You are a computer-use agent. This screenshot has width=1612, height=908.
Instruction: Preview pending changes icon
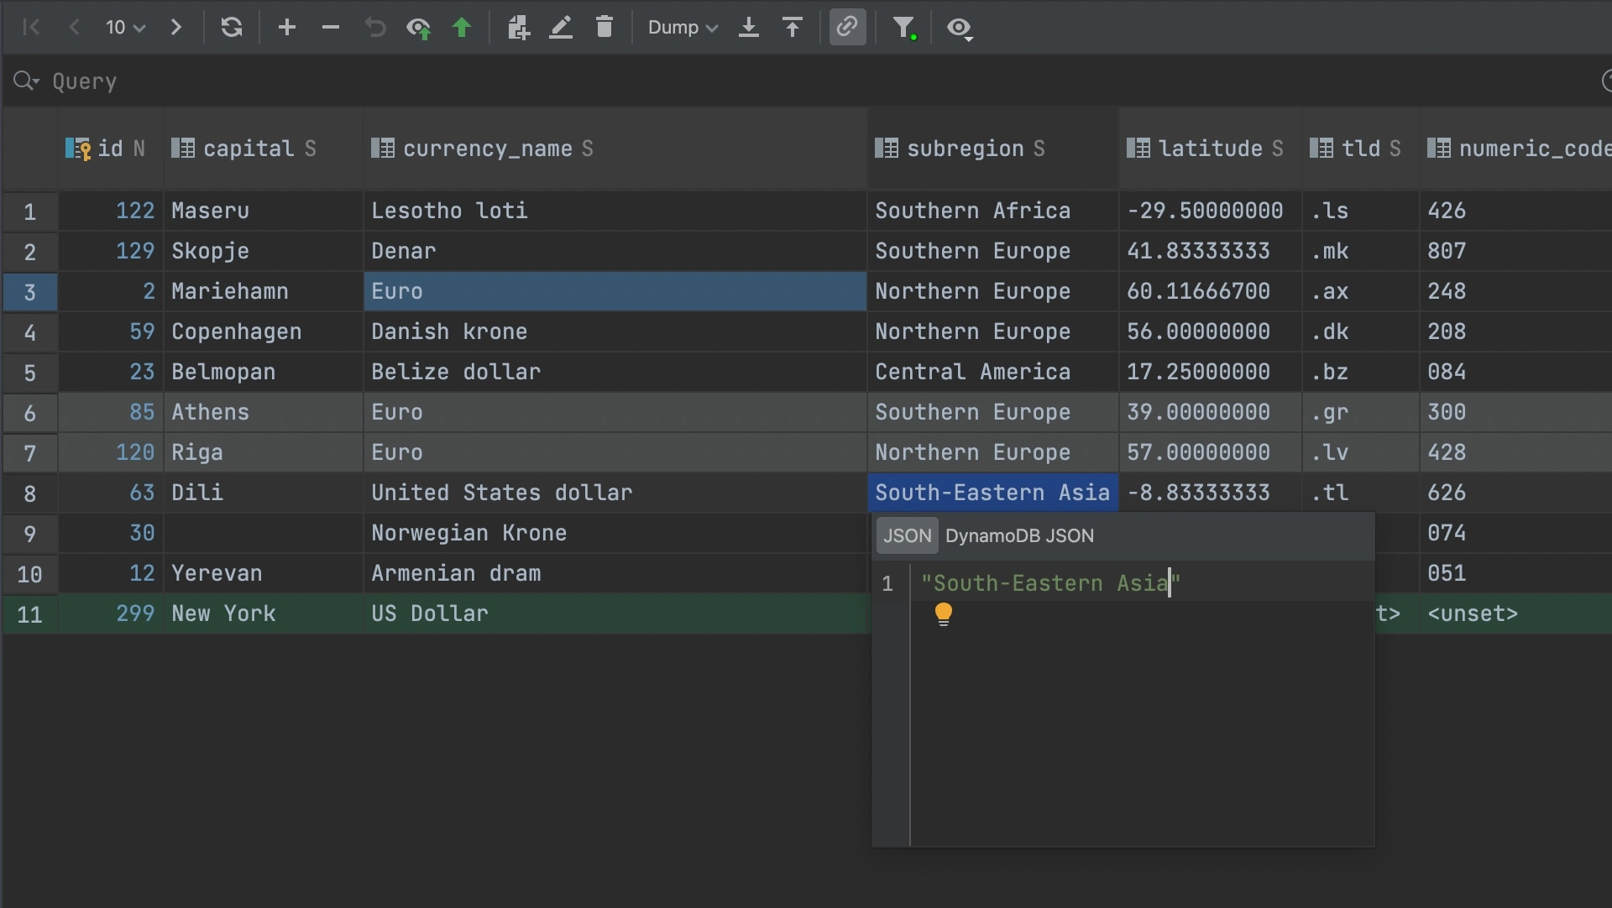(x=418, y=28)
